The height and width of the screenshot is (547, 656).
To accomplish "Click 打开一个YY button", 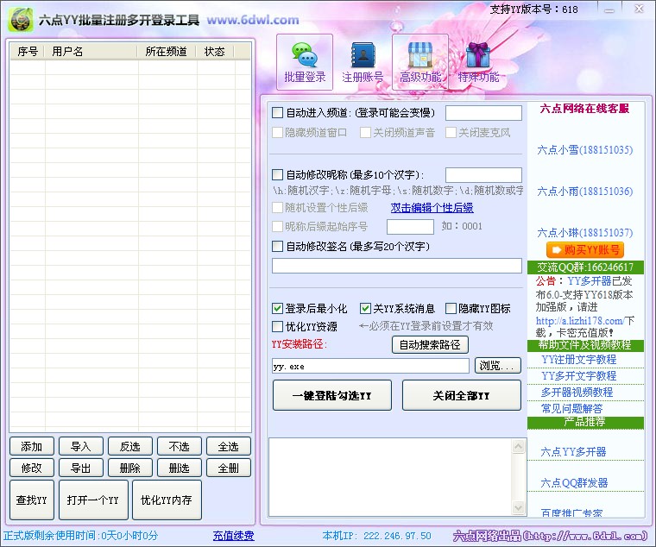I will [x=93, y=500].
